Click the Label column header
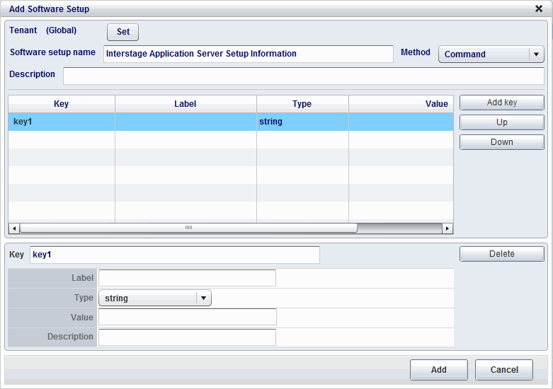Viewport: 553px width, 389px height. [185, 104]
